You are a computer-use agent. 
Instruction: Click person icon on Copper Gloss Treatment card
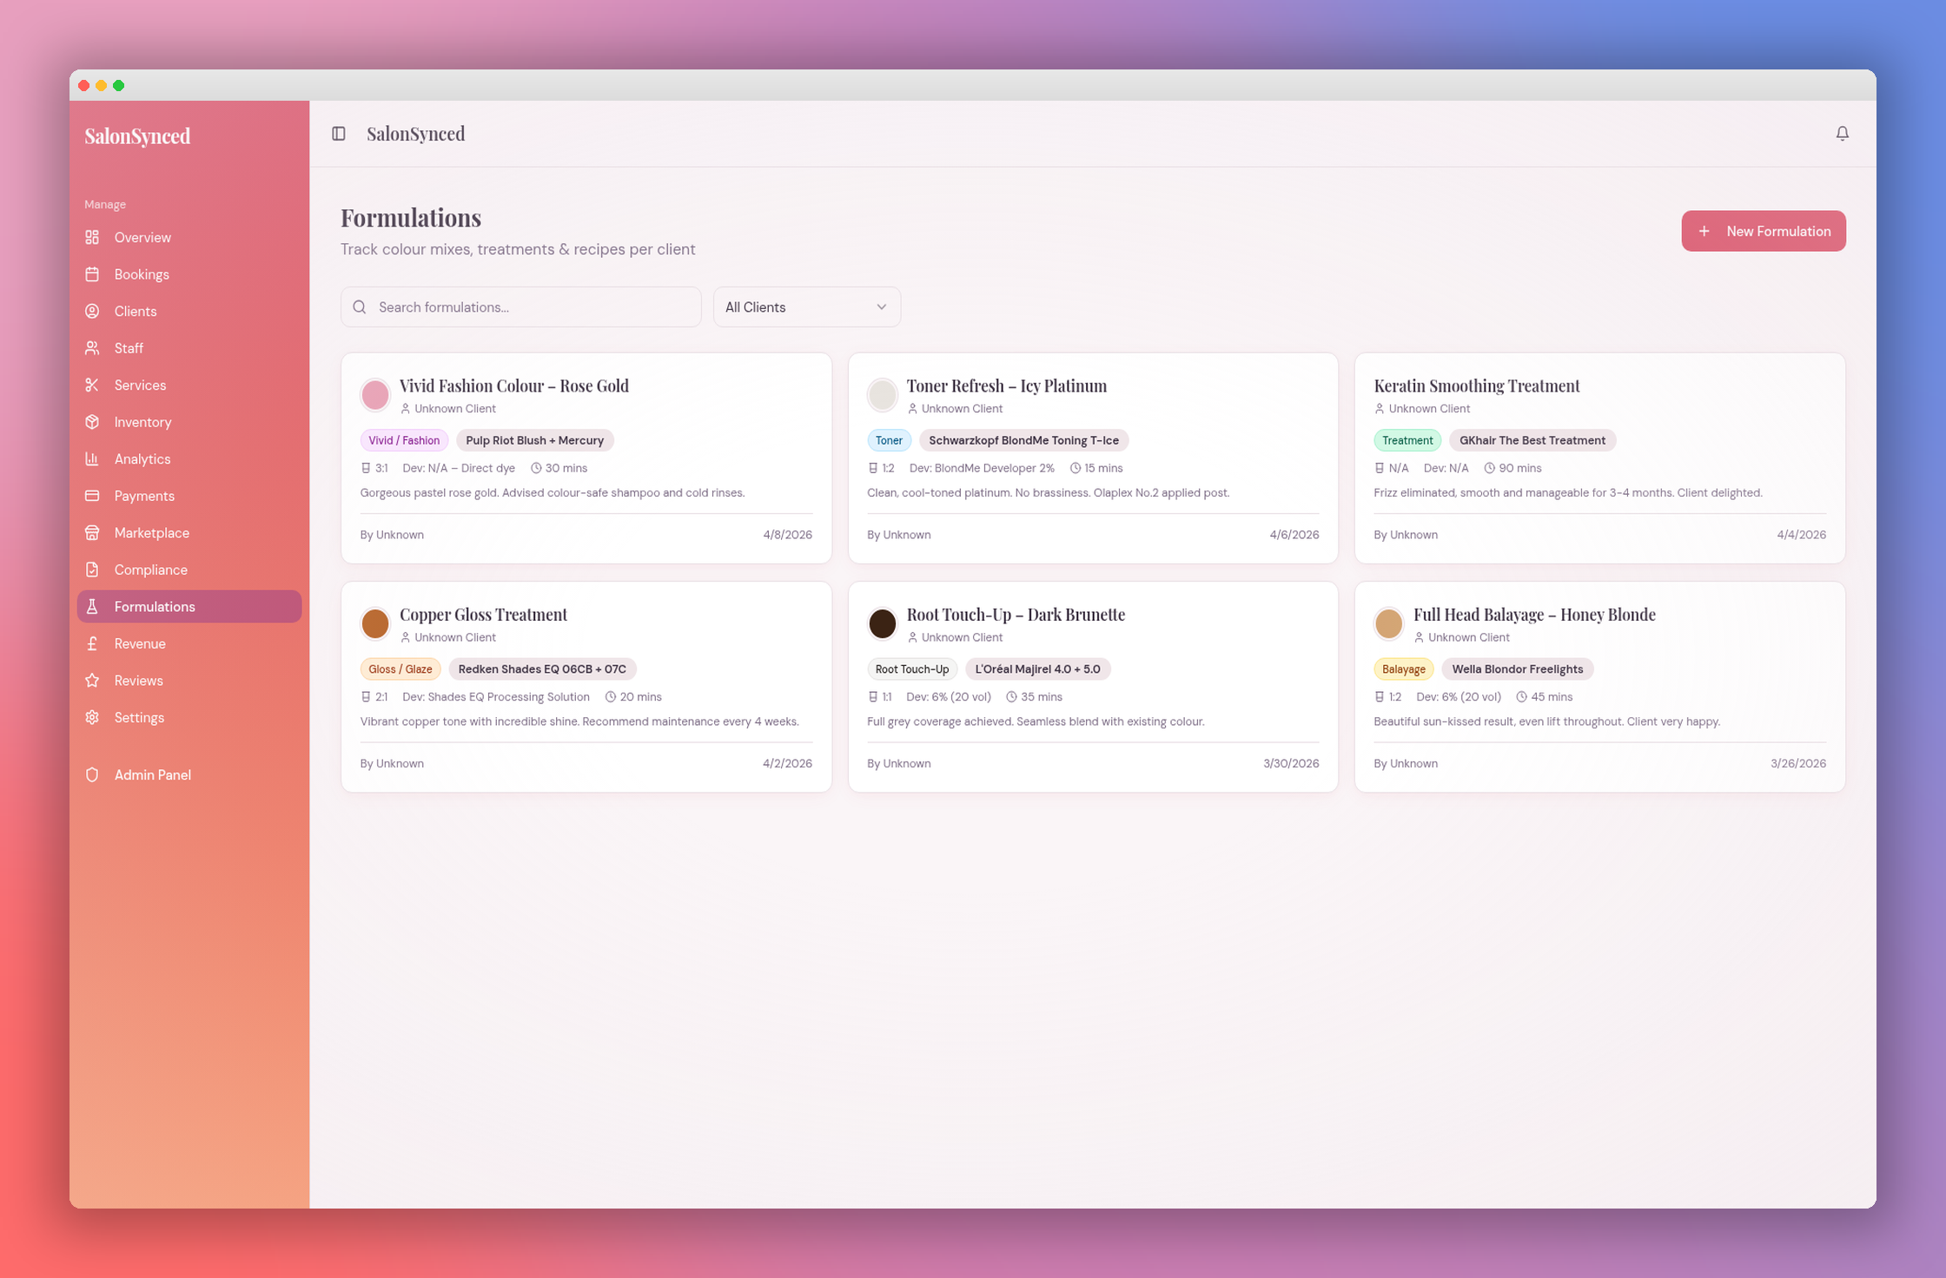[x=405, y=637]
